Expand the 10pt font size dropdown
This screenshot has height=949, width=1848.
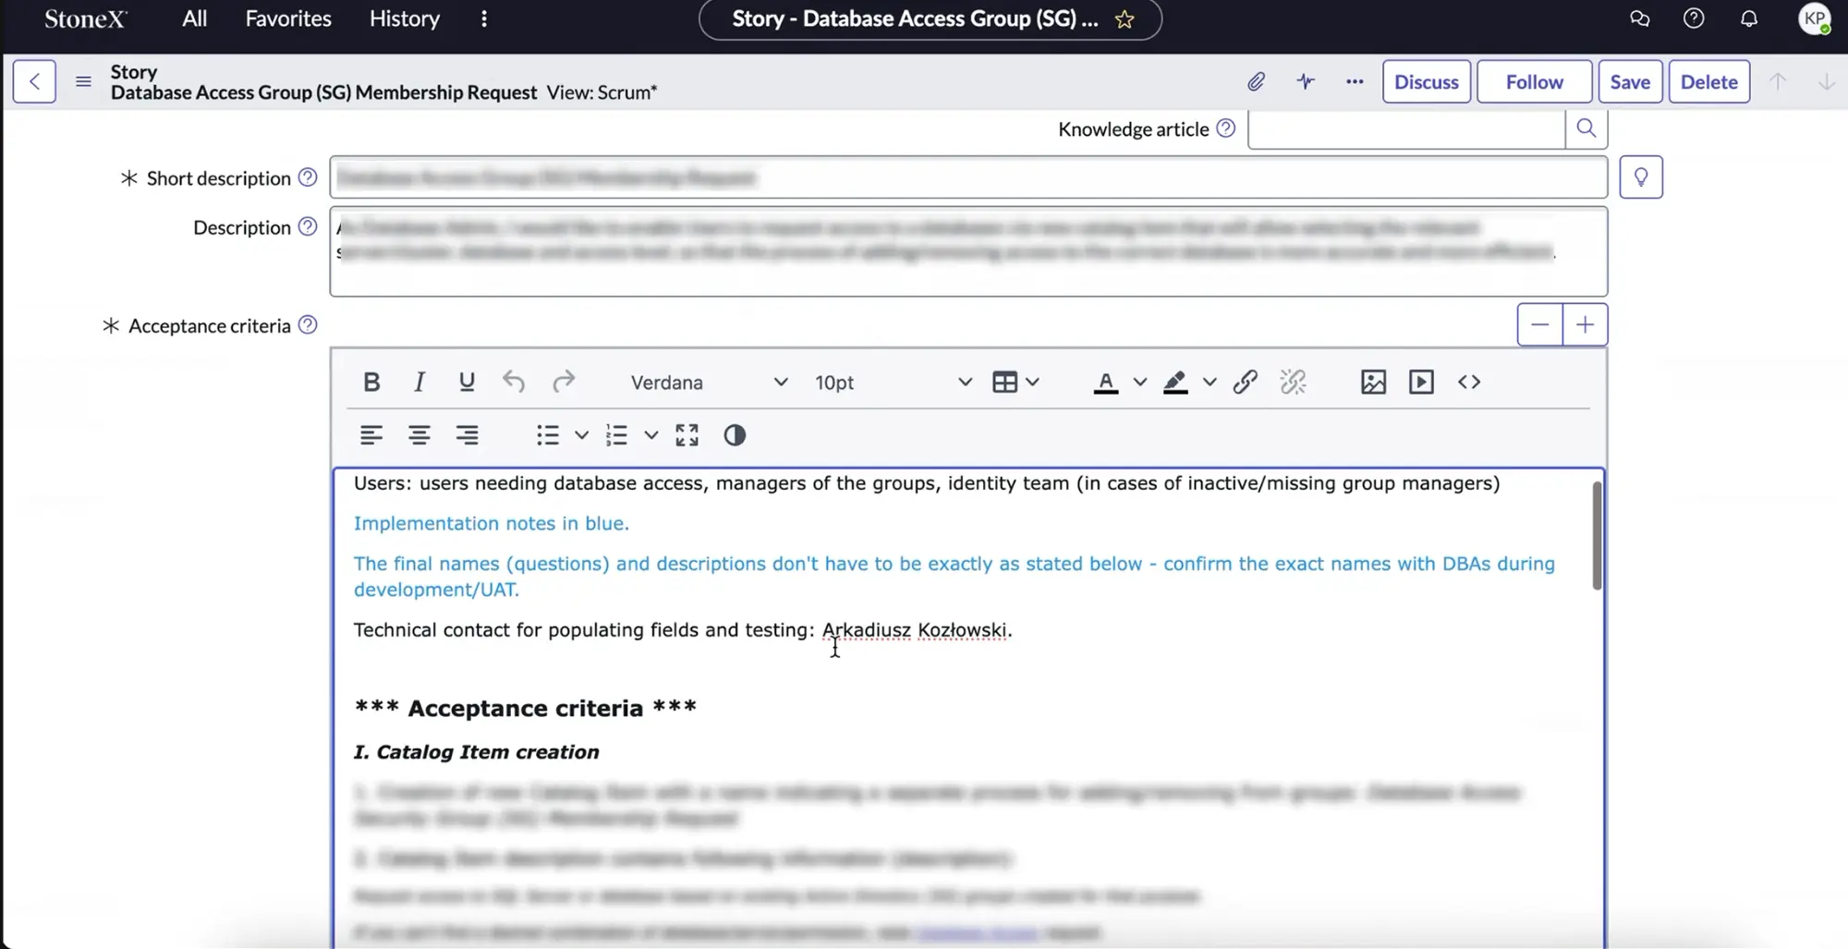pyautogui.click(x=893, y=383)
